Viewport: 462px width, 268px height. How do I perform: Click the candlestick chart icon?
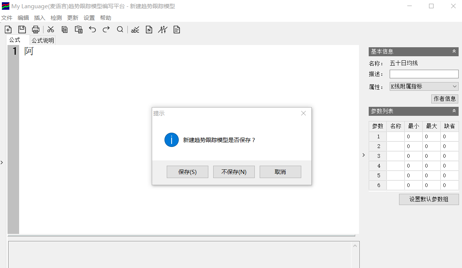[x=163, y=30]
